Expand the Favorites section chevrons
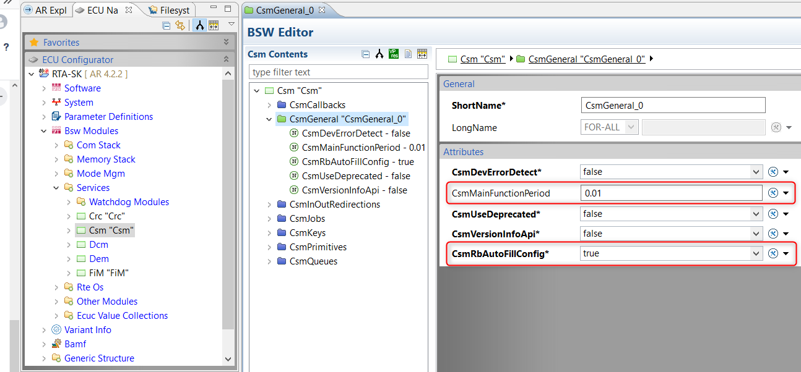This screenshot has width=801, height=372. coord(226,42)
